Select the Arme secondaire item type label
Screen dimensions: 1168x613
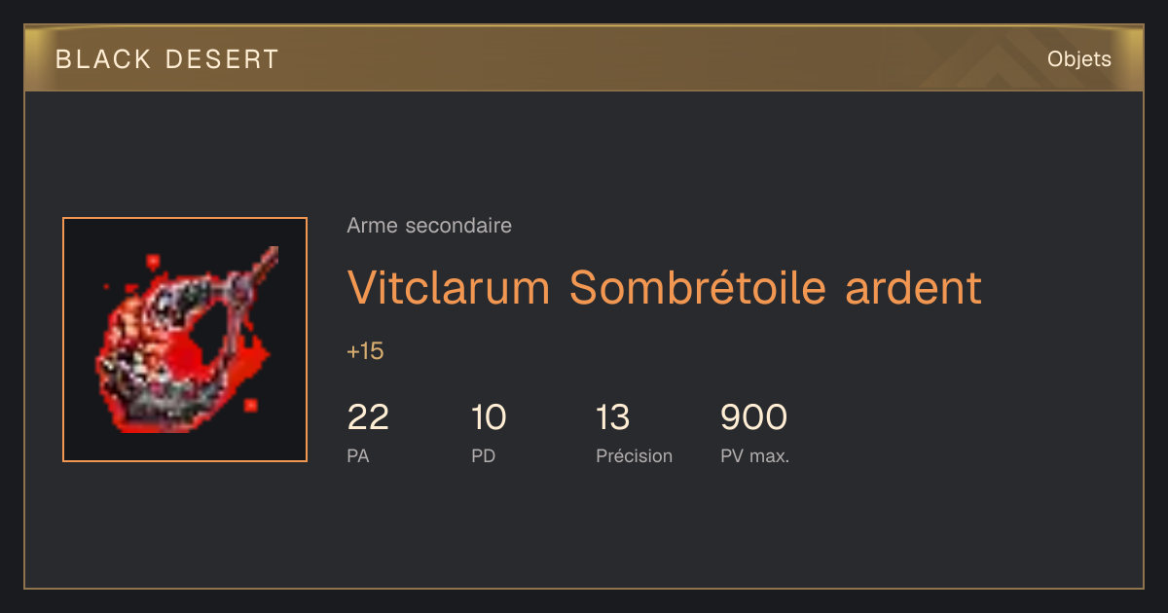pyautogui.click(x=429, y=226)
